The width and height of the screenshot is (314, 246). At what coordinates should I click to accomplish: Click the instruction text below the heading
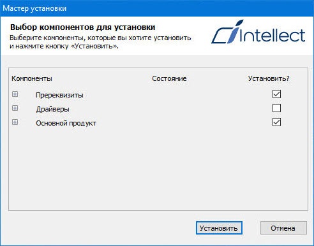pyautogui.click(x=100, y=42)
